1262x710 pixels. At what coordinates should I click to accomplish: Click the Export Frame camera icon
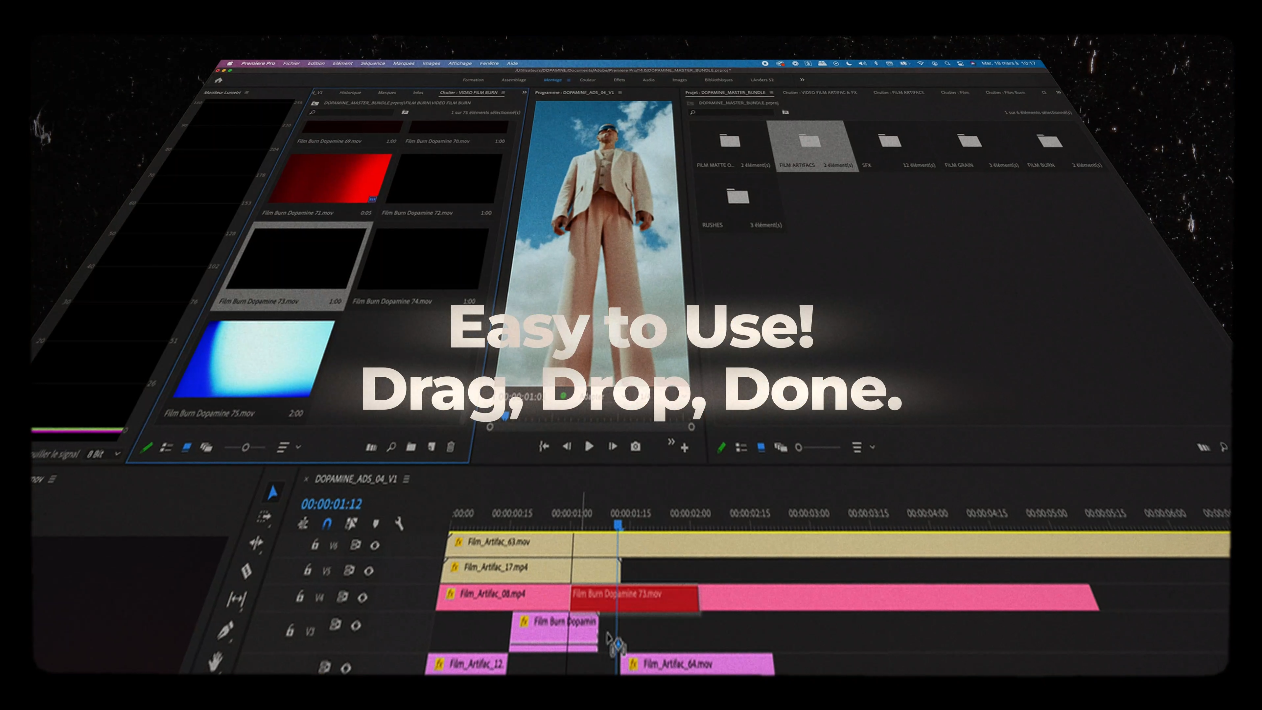tap(635, 446)
